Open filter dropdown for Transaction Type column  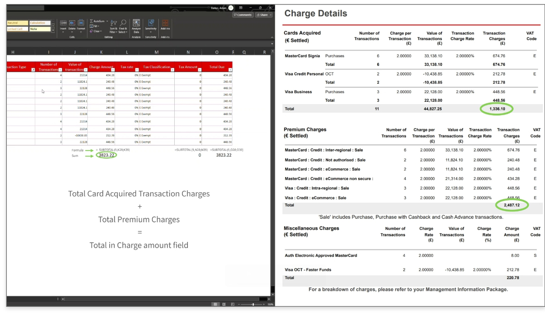click(x=33, y=70)
